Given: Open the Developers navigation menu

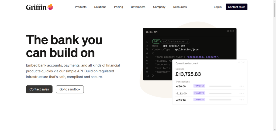Looking at the screenshot, I should tap(138, 7).
